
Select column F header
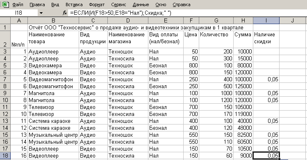point(191,20)
